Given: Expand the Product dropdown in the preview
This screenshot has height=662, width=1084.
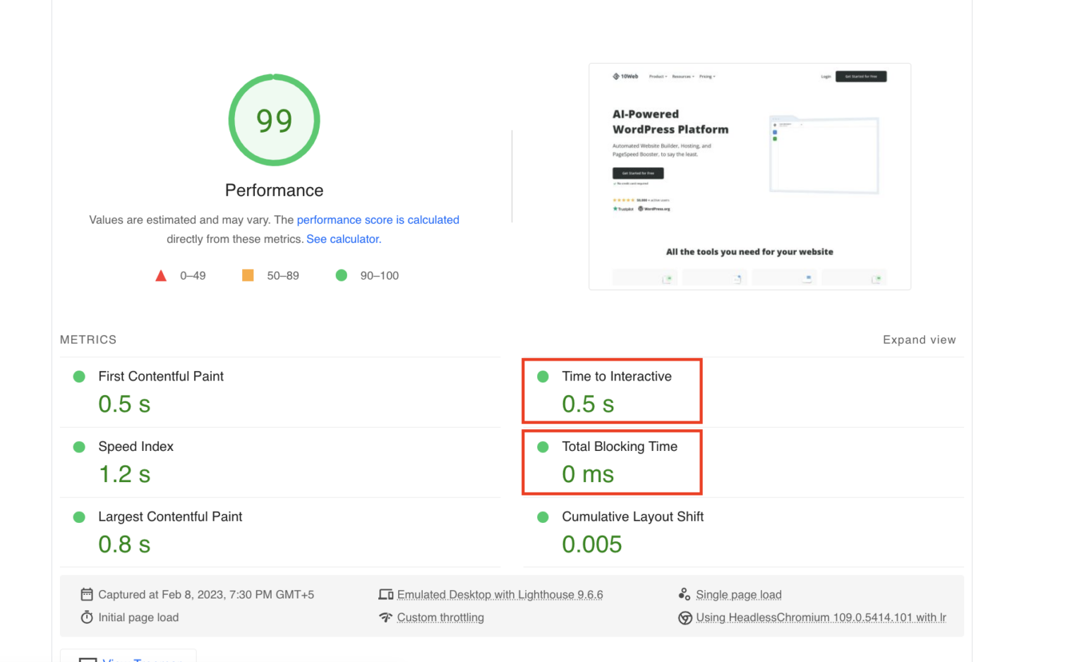Looking at the screenshot, I should coord(656,76).
